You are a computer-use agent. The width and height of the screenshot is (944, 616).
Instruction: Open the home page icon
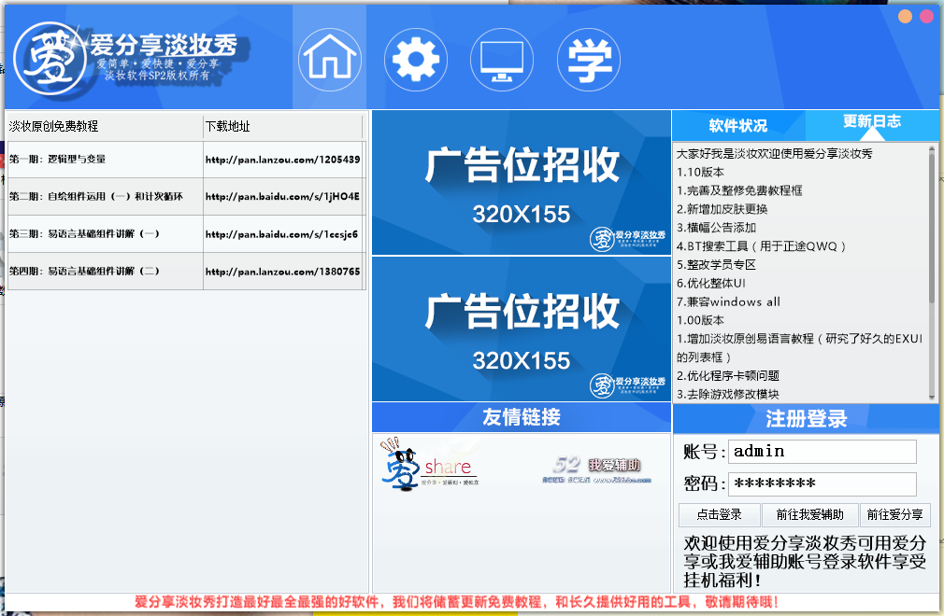tap(330, 59)
